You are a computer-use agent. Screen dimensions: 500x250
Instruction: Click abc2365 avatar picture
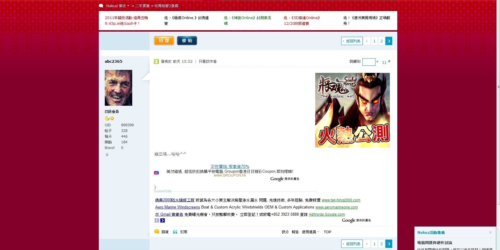(x=119, y=88)
